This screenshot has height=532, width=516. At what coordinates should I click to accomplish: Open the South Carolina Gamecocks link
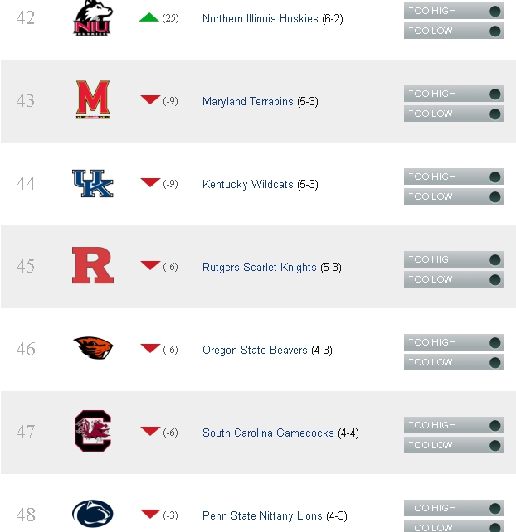click(268, 433)
